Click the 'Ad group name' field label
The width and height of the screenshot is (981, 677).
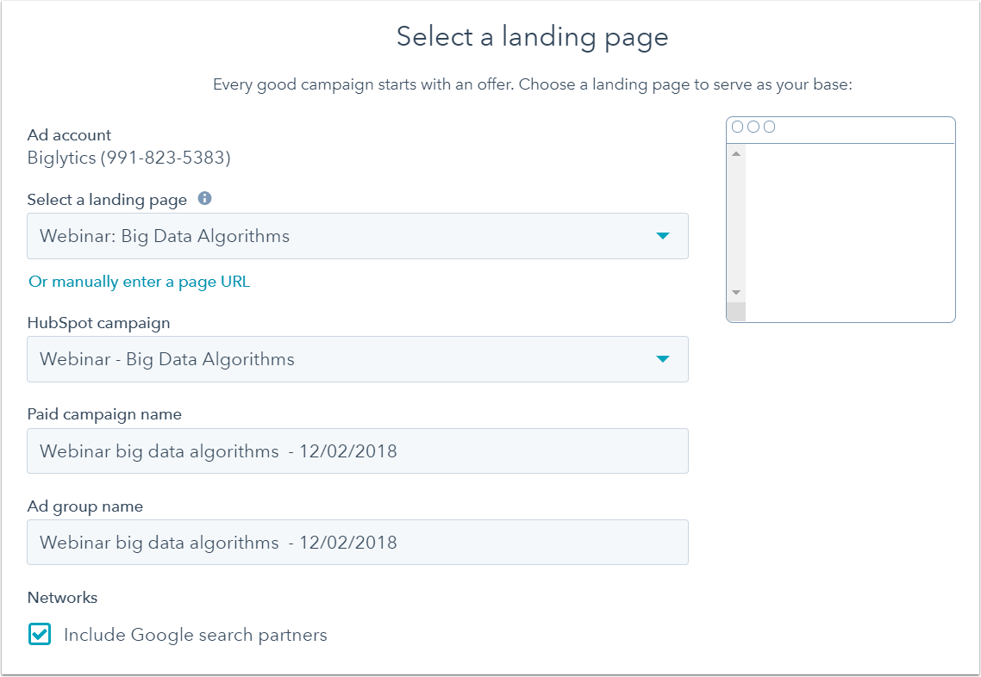pyautogui.click(x=85, y=506)
